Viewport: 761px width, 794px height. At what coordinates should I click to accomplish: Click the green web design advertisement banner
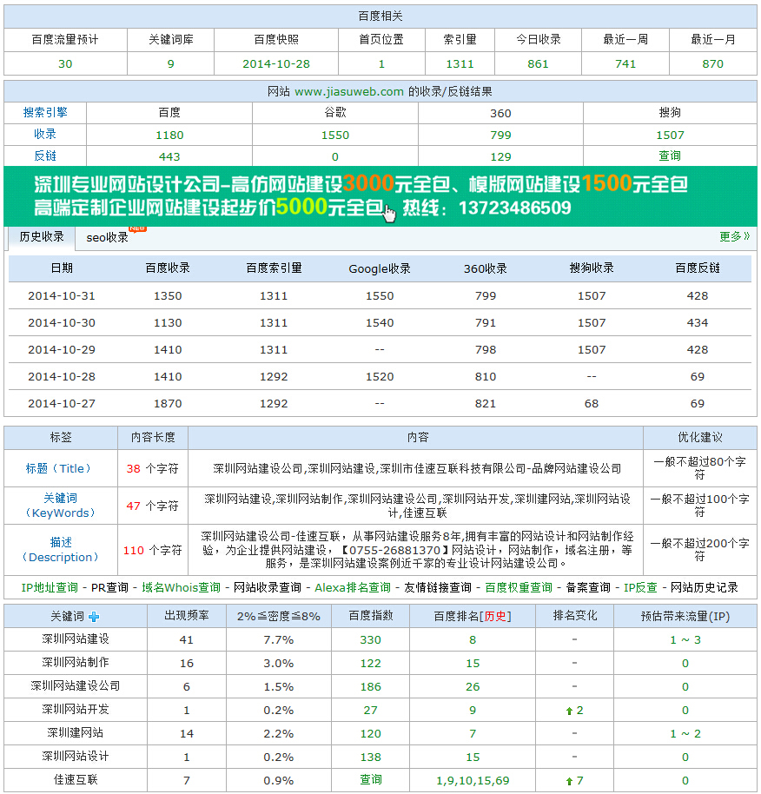point(380,196)
